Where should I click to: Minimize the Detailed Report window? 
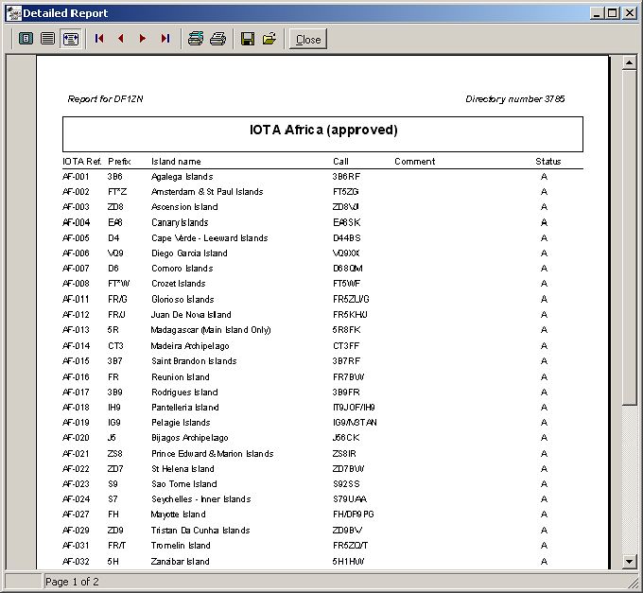(597, 13)
